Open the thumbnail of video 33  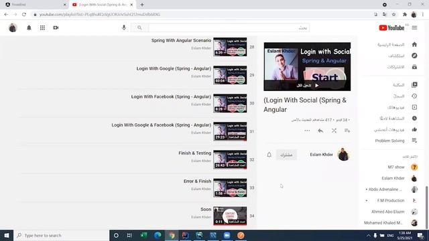(x=230, y=187)
